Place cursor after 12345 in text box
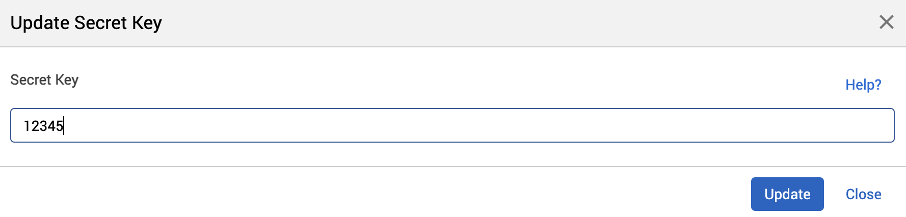Image resolution: width=906 pixels, height=217 pixels. click(x=64, y=126)
